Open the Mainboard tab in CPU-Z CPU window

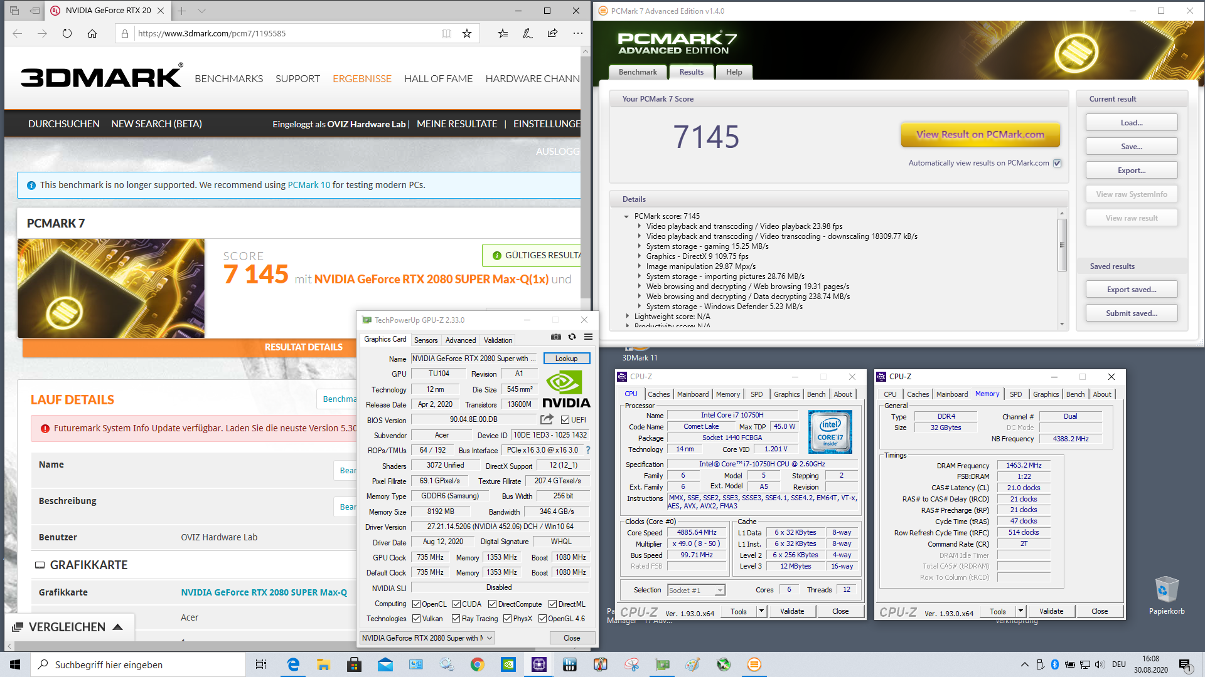(693, 394)
